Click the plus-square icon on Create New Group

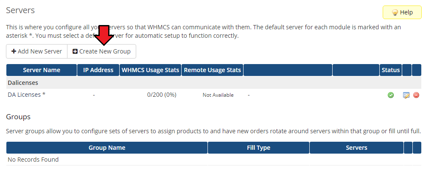click(75, 51)
